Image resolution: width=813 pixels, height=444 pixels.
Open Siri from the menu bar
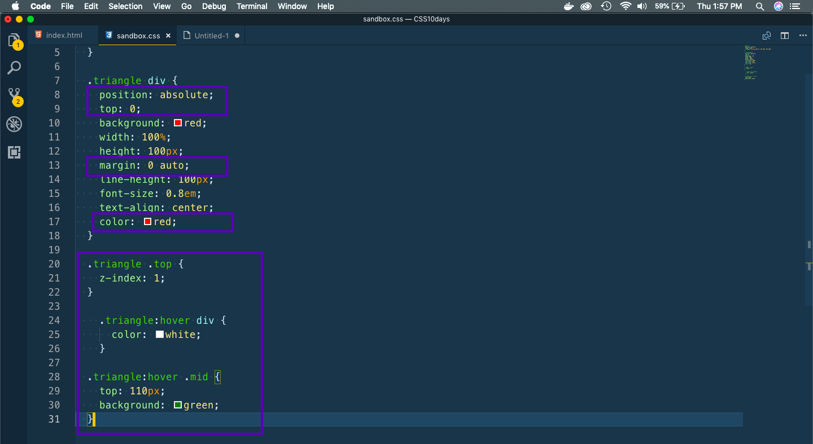click(779, 6)
